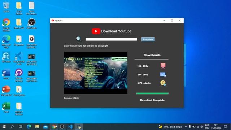Viewport: 231px width, 130px height.
Task: Select the Excel desktop shortcut
Action: tap(6, 108)
